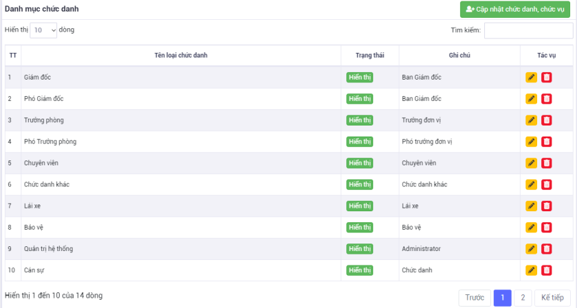Open the rows-per-page dropdown showing 10
This screenshot has width=577, height=308.
43,30
